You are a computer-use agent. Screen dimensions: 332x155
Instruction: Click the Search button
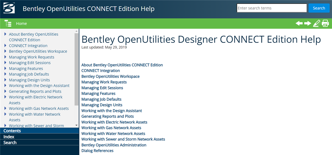(319, 8)
